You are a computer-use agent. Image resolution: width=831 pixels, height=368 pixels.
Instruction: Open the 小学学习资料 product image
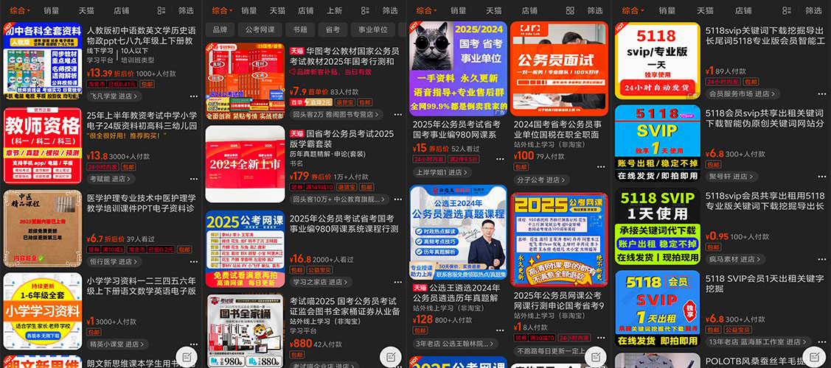43,311
